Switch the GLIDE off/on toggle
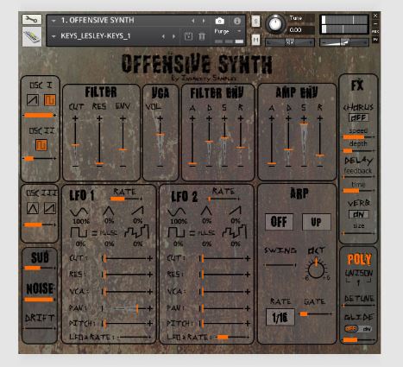This screenshot has height=367, width=403. tap(358, 329)
